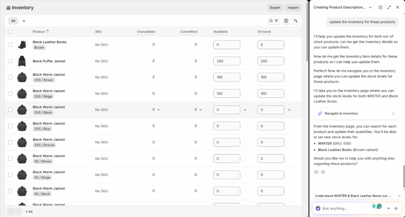Image resolution: width=405 pixels, height=217 pixels.
Task: Toggle the select-all checkbox in header
Action: point(11,32)
